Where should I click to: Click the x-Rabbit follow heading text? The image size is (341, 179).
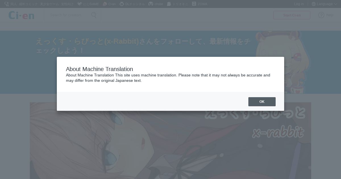143,46
